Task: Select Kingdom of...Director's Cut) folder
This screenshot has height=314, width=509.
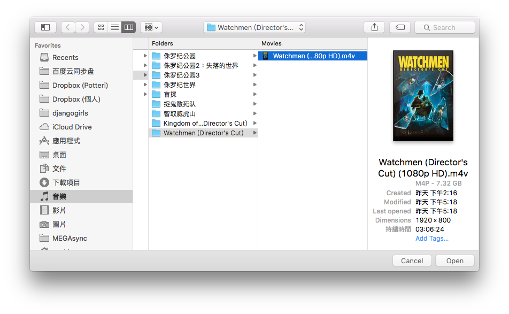Action: (203, 124)
